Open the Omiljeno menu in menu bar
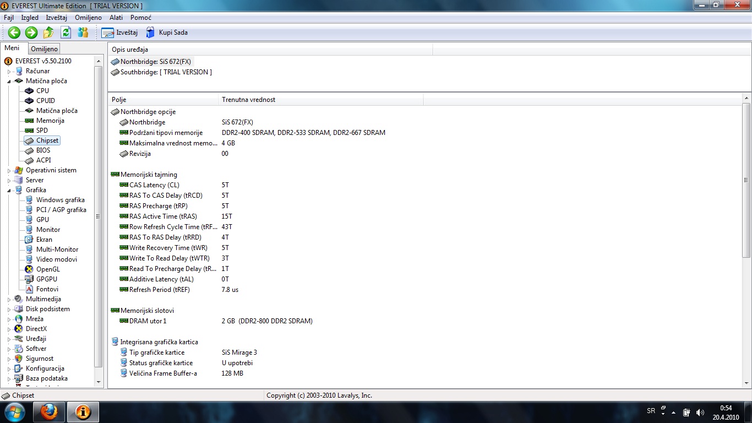The image size is (752, 423). click(88, 18)
